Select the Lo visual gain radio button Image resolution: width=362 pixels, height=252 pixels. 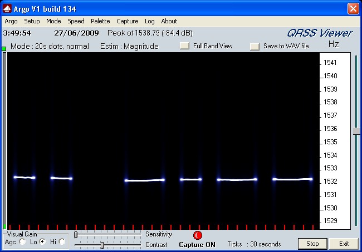click(x=42, y=241)
